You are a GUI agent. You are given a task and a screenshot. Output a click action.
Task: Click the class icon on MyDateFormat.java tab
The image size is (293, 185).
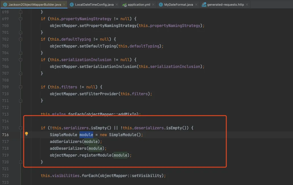[x=161, y=5]
